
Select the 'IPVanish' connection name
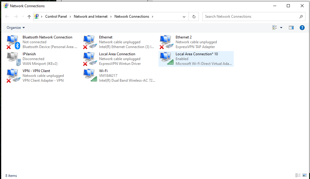point(29,54)
